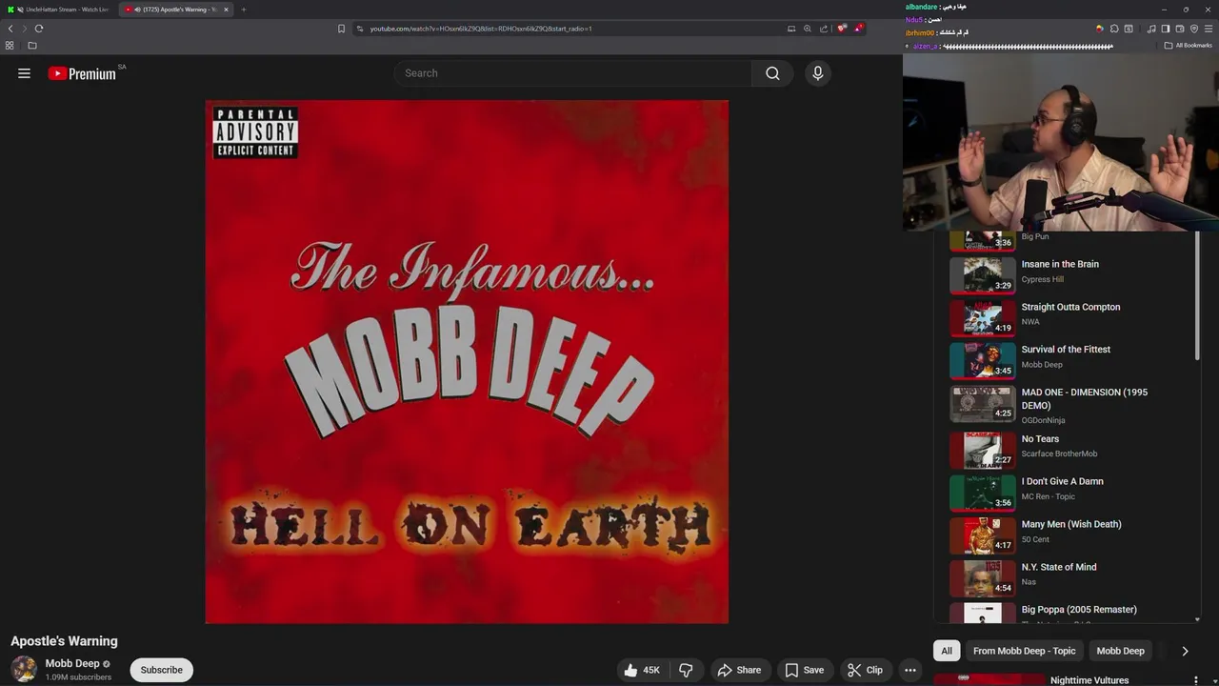This screenshot has width=1219, height=686.
Task: Select the All filter chip
Action: click(947, 651)
